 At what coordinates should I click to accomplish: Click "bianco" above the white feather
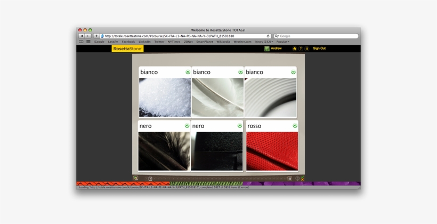[x=201, y=72]
